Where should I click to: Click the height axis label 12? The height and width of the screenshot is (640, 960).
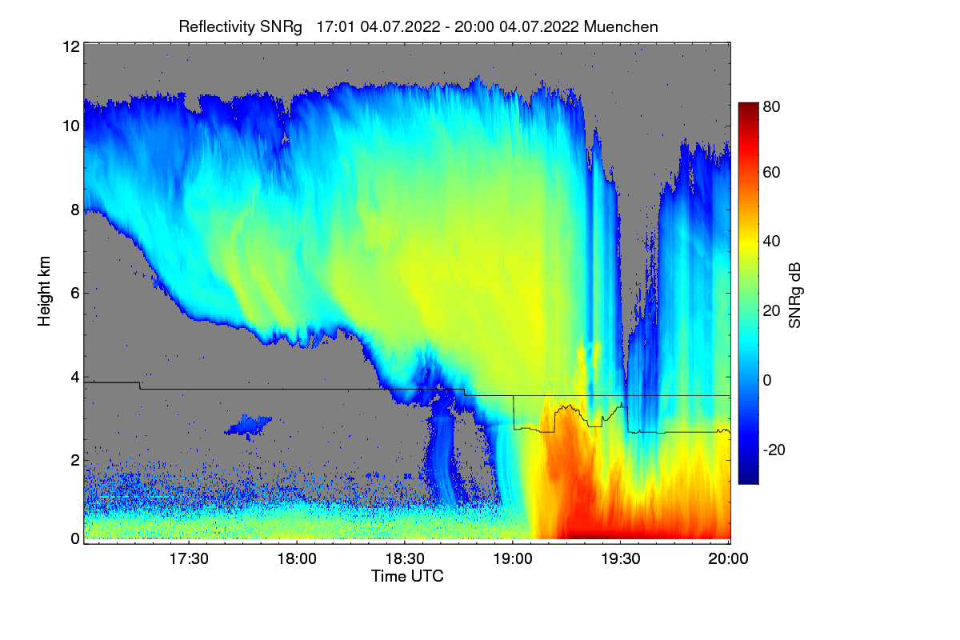[x=70, y=46]
